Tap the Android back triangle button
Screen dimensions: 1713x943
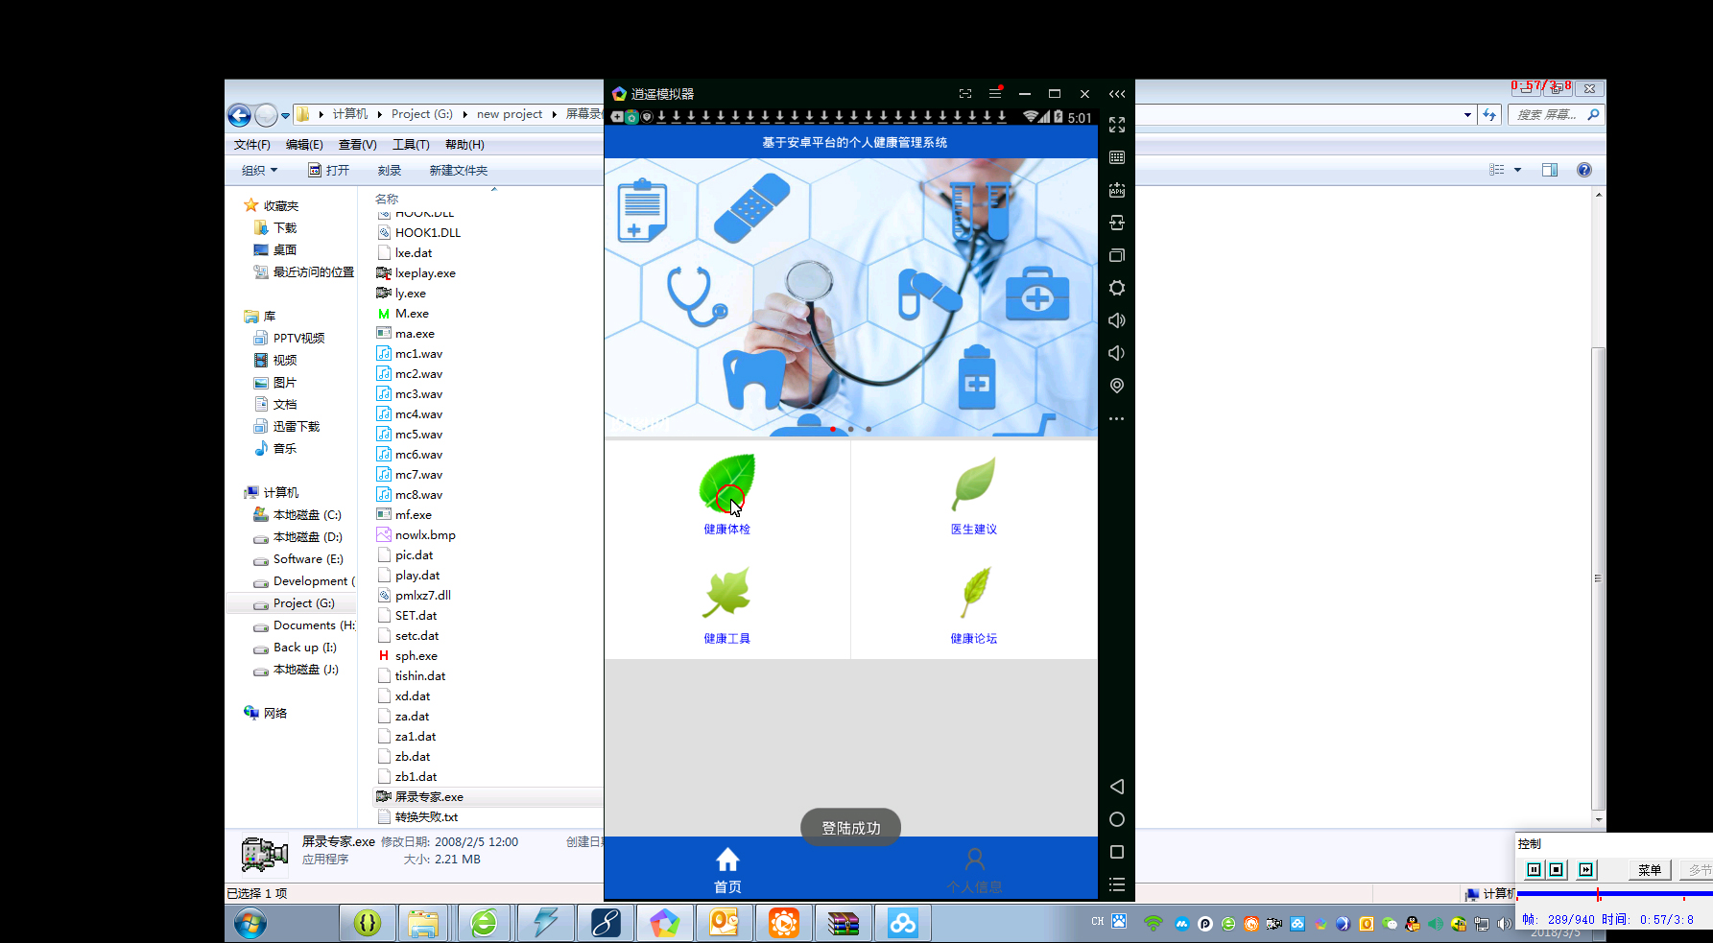pyautogui.click(x=1117, y=787)
